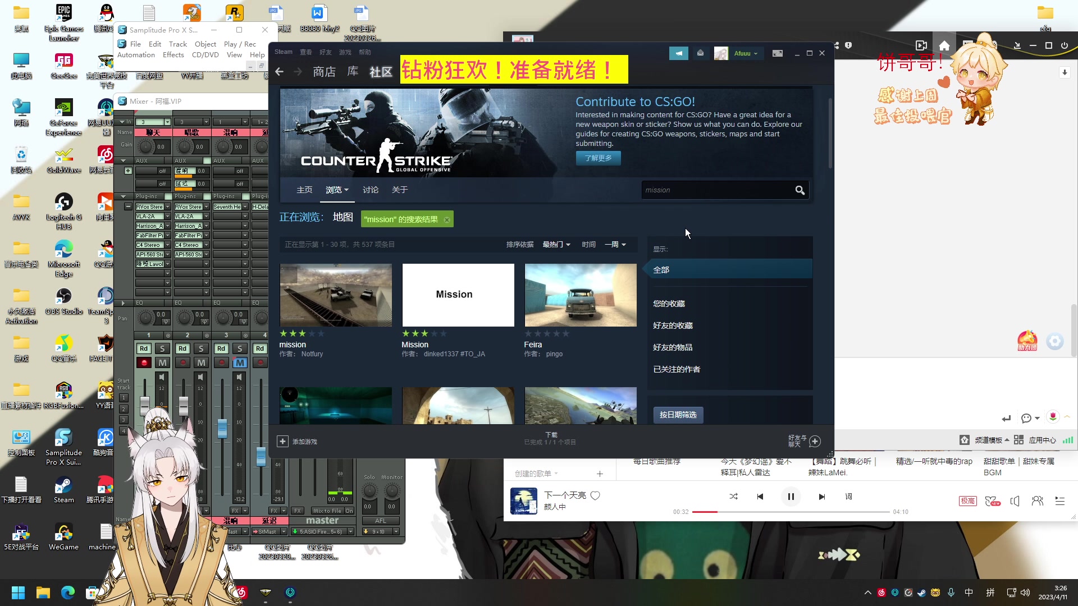Select 您的收藏 filter in sidebar

click(669, 304)
